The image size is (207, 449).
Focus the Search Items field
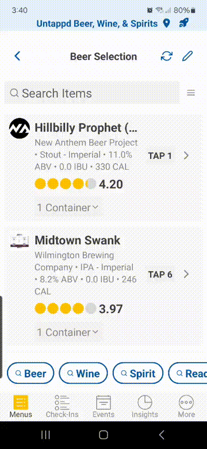92,93
